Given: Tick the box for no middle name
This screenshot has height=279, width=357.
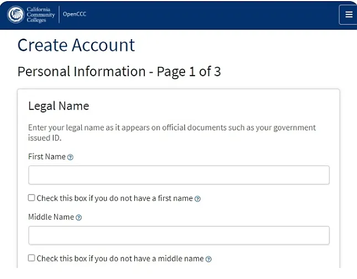Looking at the screenshot, I should pyautogui.click(x=32, y=258).
